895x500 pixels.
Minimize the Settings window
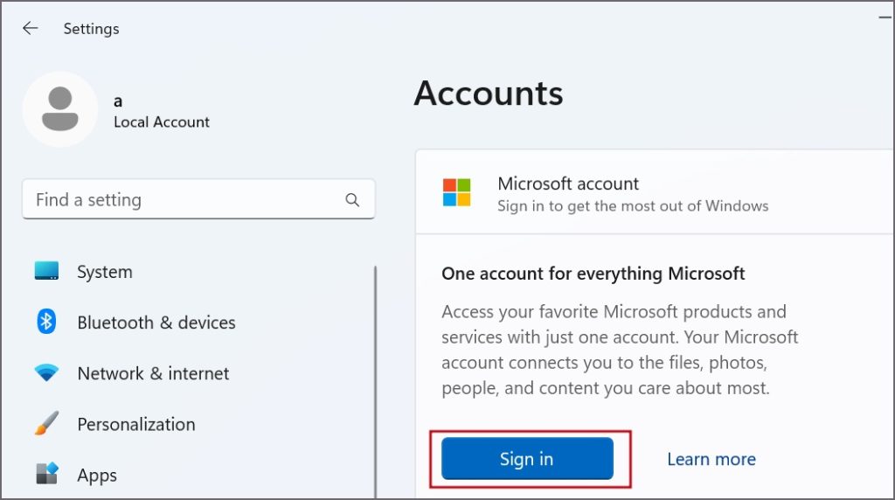[885, 17]
